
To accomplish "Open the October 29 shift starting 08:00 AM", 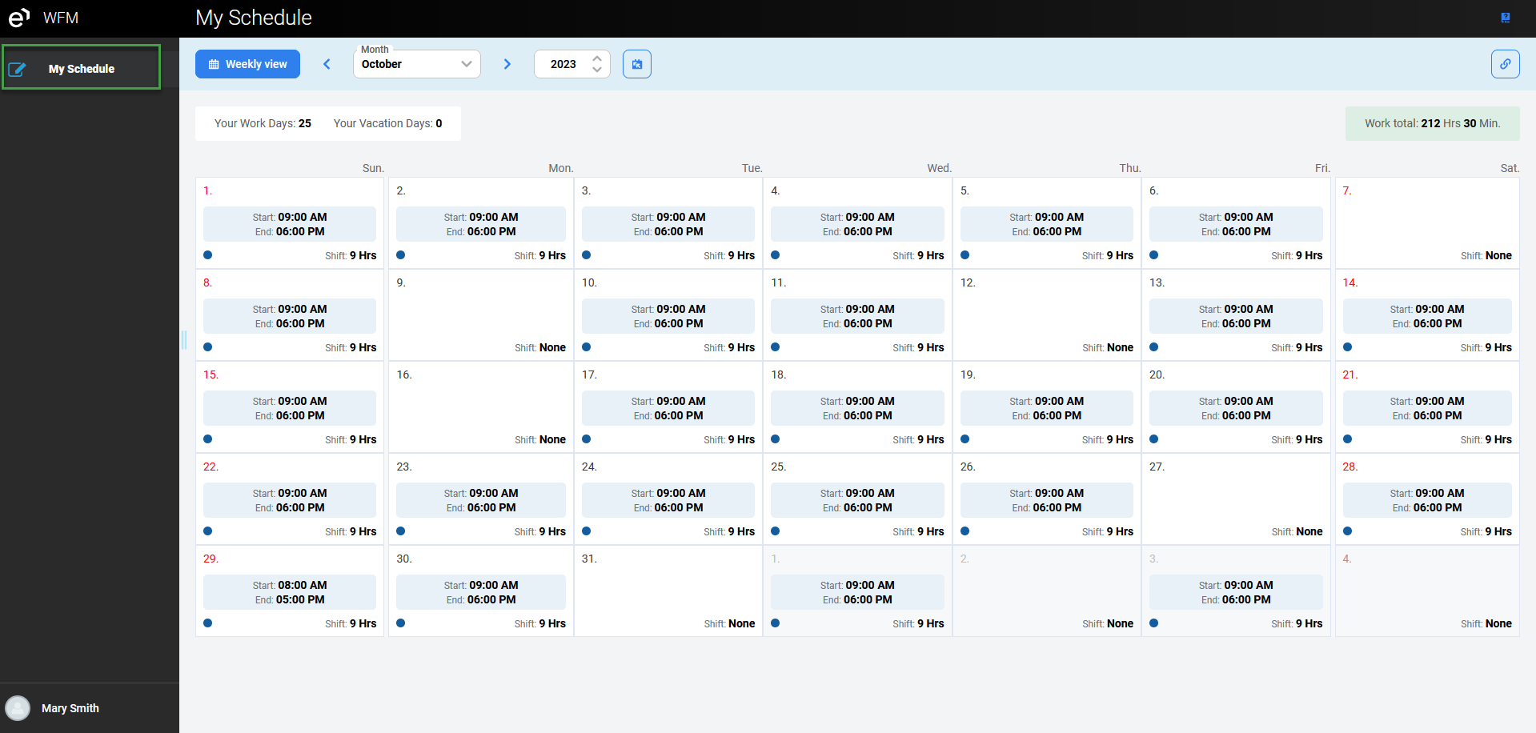I will coord(290,592).
